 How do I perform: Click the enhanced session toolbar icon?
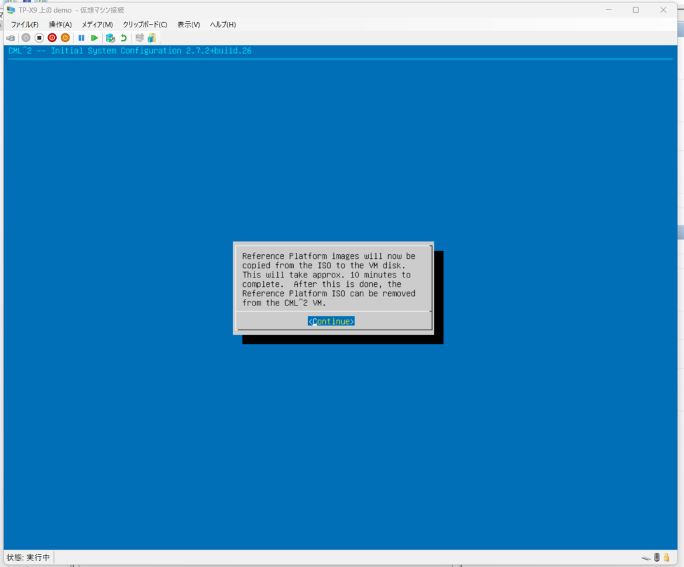pos(140,38)
